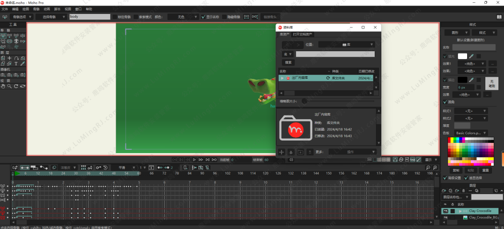
Task: Click the trash icon in library window
Action: [309, 152]
